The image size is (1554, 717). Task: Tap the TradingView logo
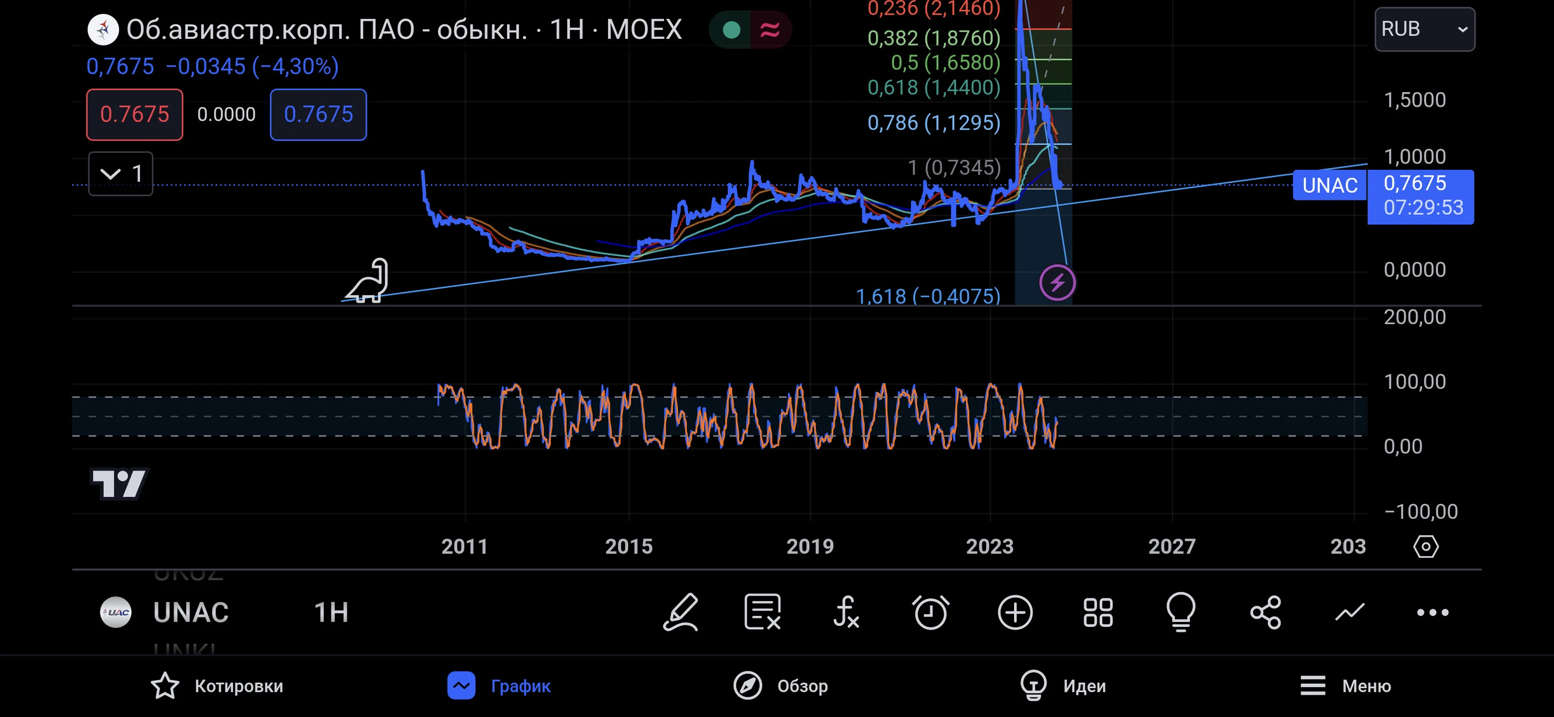pyautogui.click(x=120, y=484)
